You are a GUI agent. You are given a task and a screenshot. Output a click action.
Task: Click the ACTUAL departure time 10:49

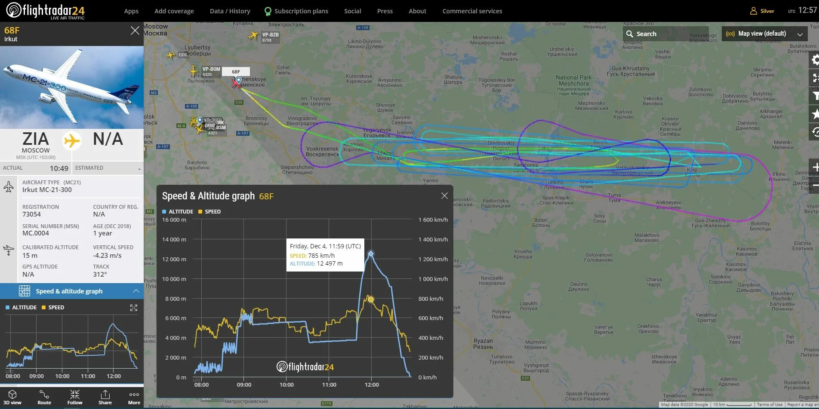point(59,168)
